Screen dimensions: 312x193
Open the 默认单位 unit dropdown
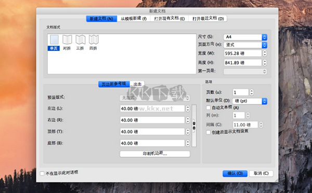pos(250,101)
